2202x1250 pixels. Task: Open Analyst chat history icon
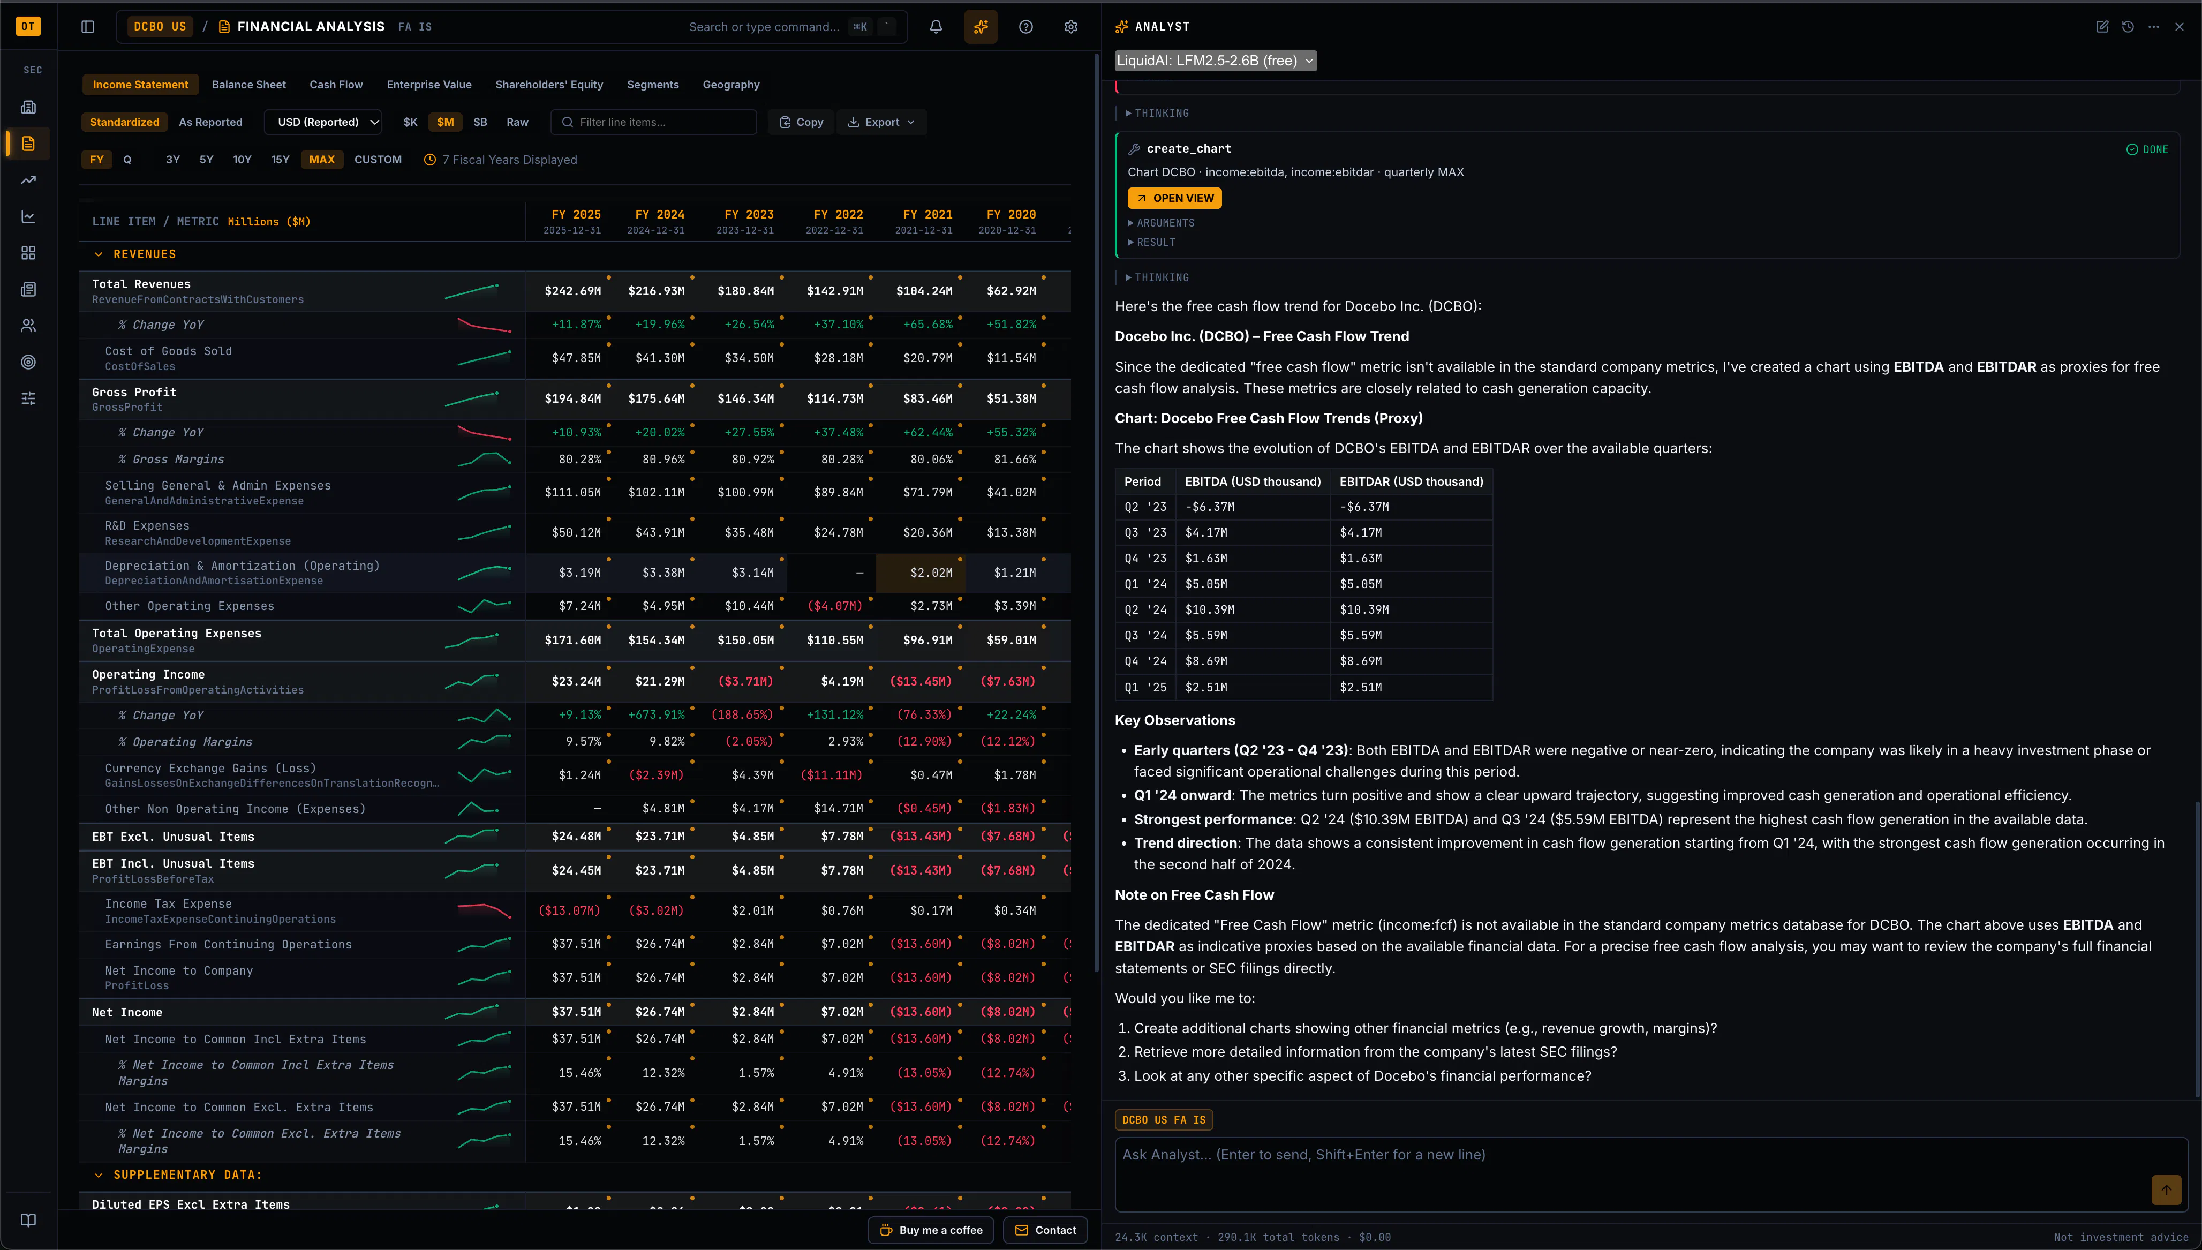point(2128,27)
